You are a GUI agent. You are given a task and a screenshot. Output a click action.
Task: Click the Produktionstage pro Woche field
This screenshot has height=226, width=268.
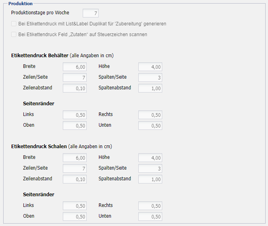[x=90, y=14]
